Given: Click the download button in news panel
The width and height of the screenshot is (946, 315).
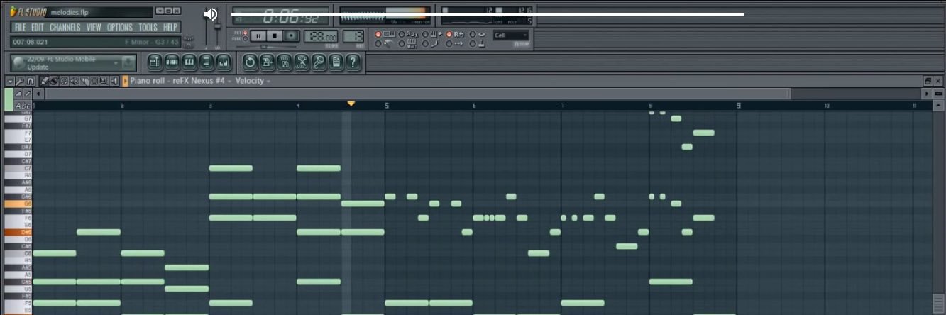Looking at the screenshot, I should 128,62.
